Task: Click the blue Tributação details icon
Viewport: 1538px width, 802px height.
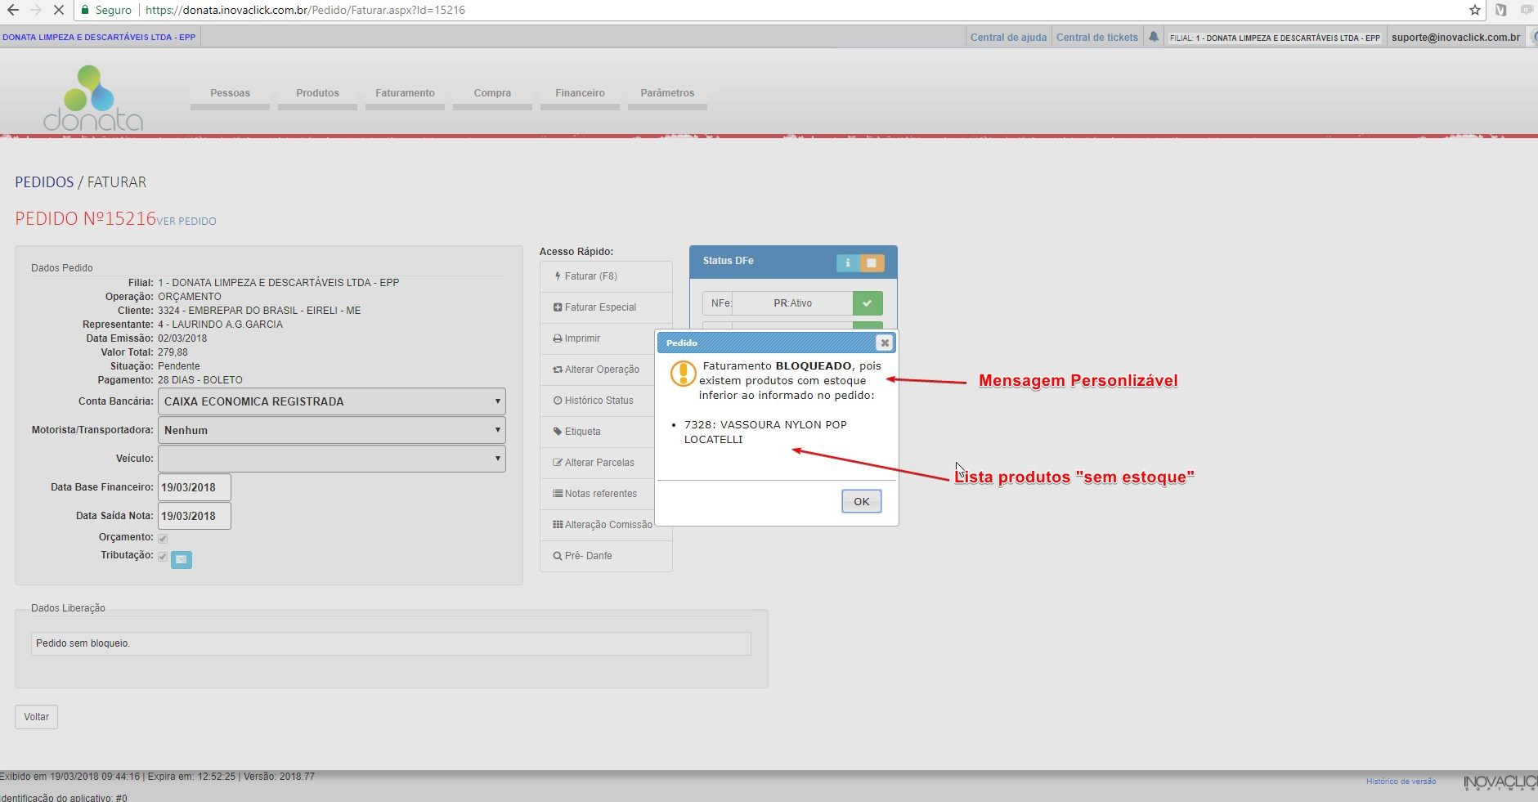Action: click(x=182, y=559)
